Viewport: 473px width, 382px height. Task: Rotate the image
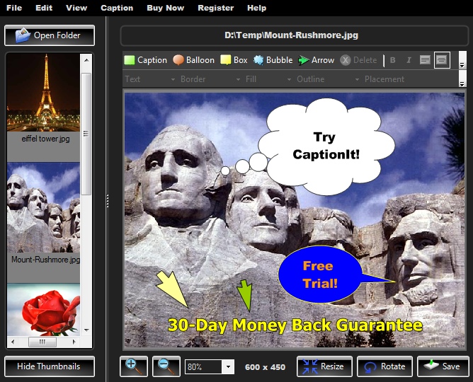[385, 366]
